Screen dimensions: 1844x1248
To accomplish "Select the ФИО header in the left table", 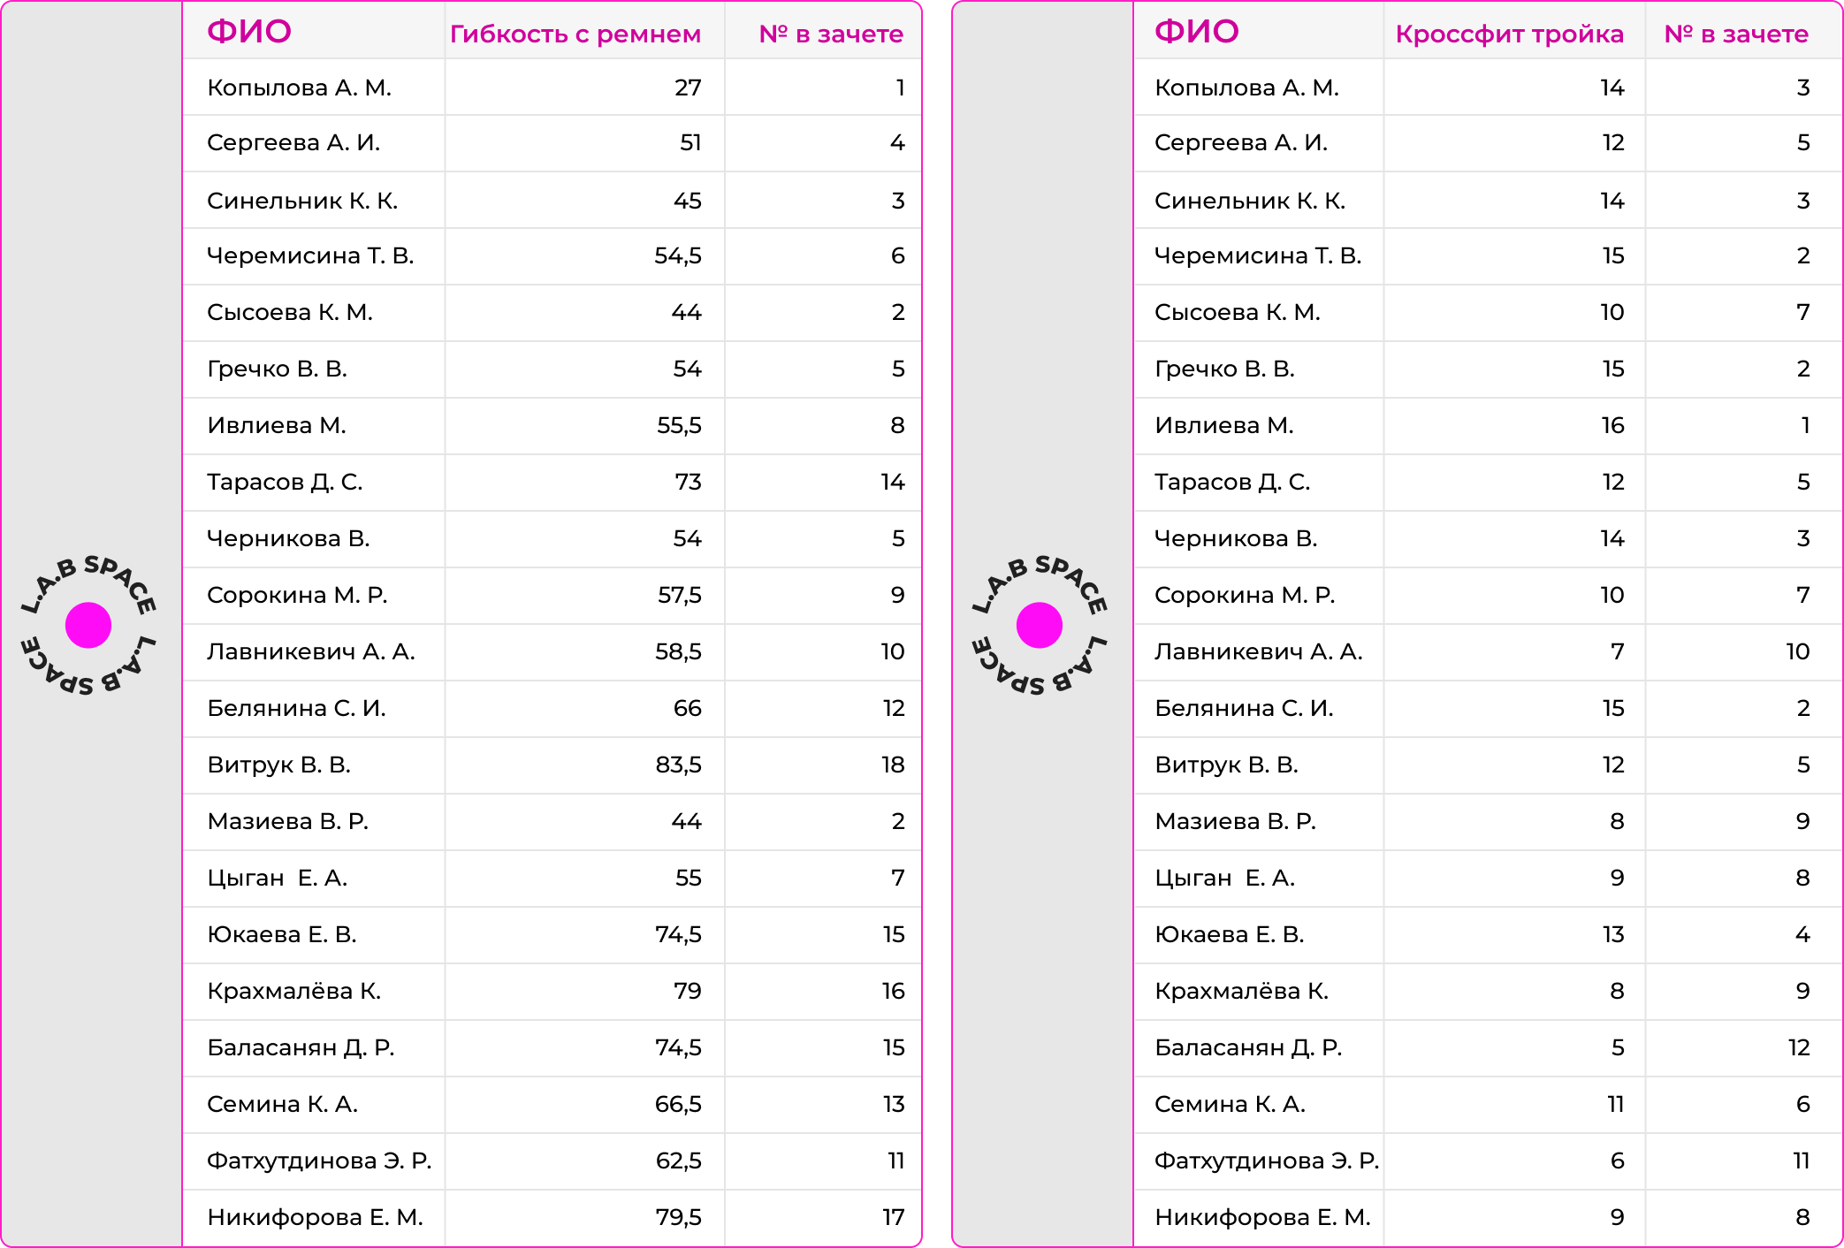I will pos(249,32).
